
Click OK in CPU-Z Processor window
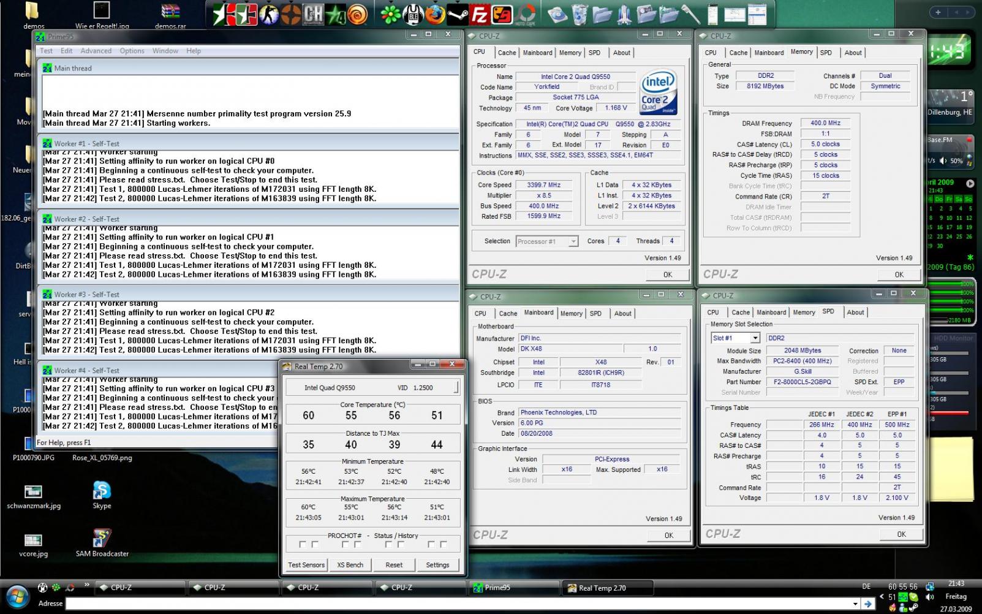[668, 275]
